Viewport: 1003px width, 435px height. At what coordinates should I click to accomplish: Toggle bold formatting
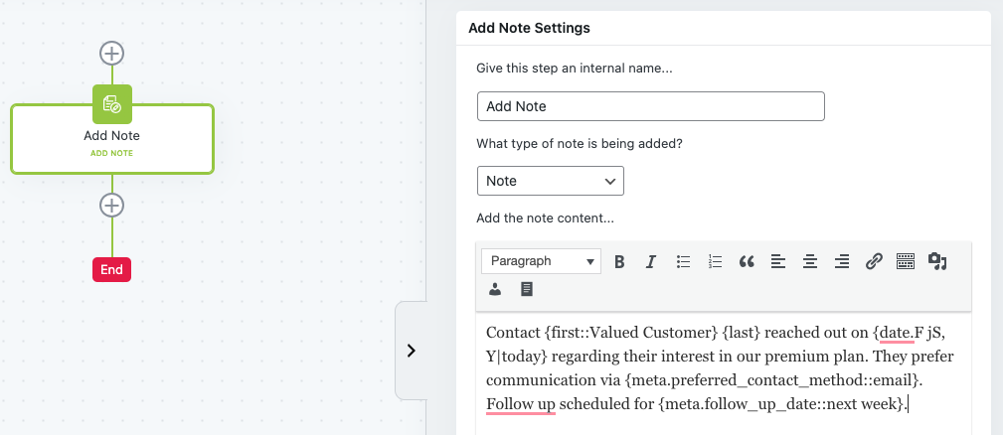click(x=619, y=261)
